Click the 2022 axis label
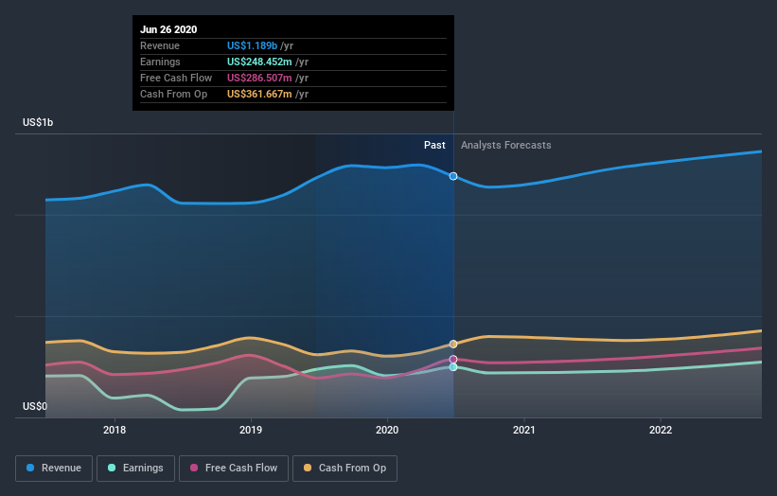777x496 pixels. 661,430
